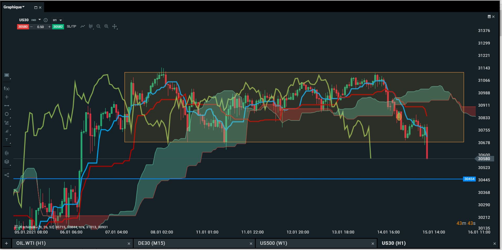Toggle SL/TP order settings
The image size is (502, 250).
(x=71, y=26)
